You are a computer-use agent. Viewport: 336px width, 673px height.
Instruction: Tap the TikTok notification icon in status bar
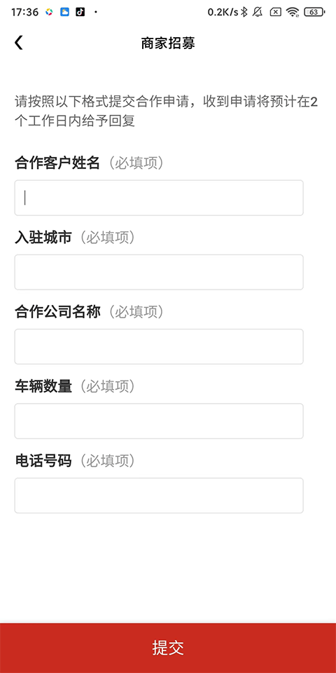coord(80,12)
